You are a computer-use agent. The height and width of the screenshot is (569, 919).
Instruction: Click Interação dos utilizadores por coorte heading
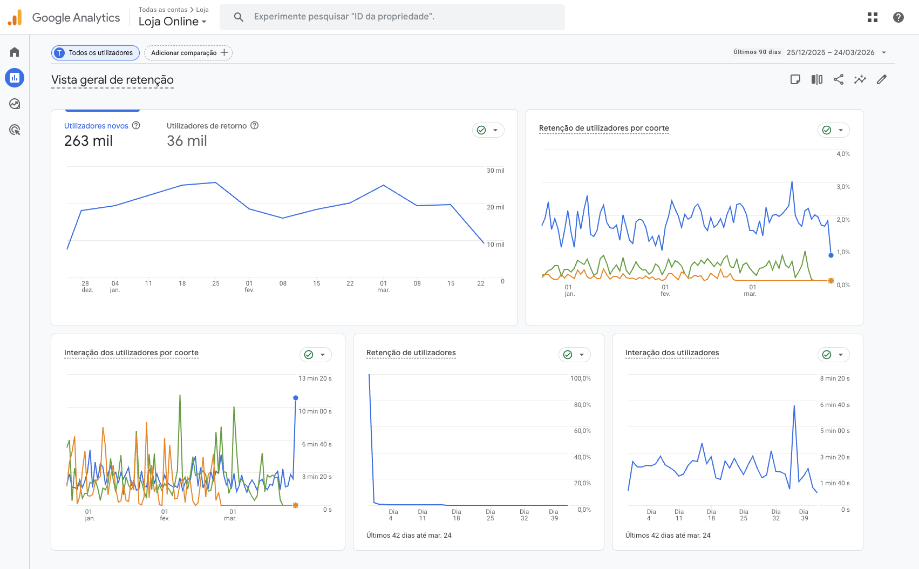[x=131, y=353]
